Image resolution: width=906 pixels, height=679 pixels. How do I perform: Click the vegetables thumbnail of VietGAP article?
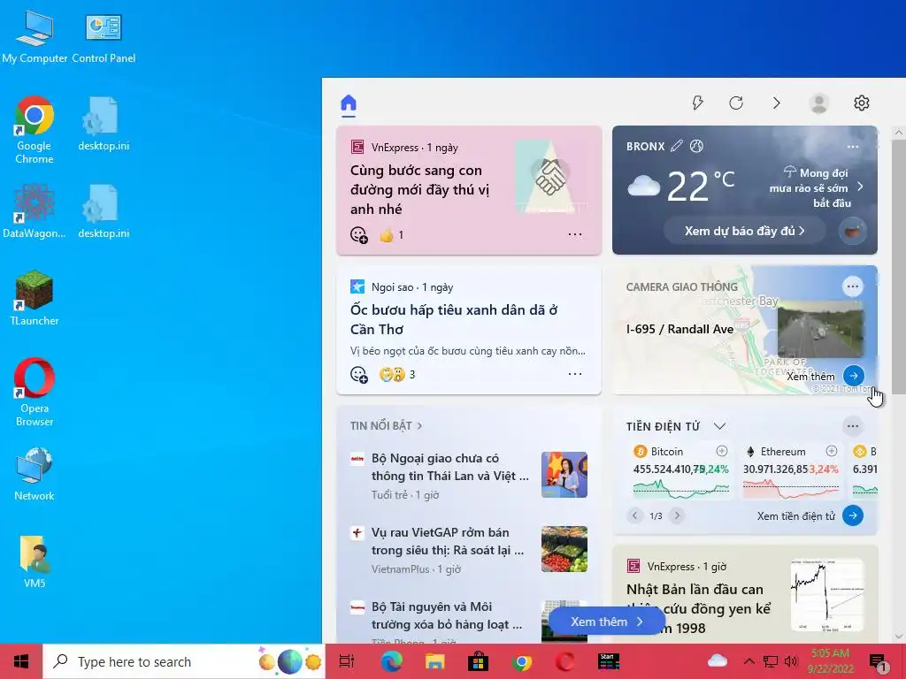564,549
